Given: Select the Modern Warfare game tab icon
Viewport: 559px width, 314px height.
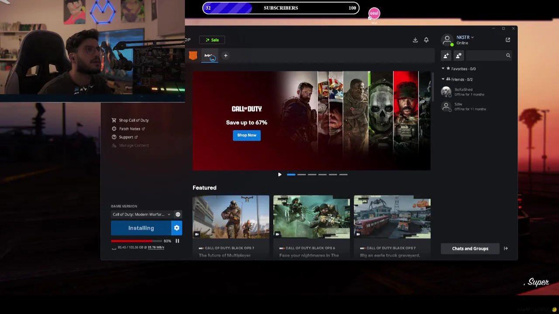Looking at the screenshot, I should [x=210, y=56].
